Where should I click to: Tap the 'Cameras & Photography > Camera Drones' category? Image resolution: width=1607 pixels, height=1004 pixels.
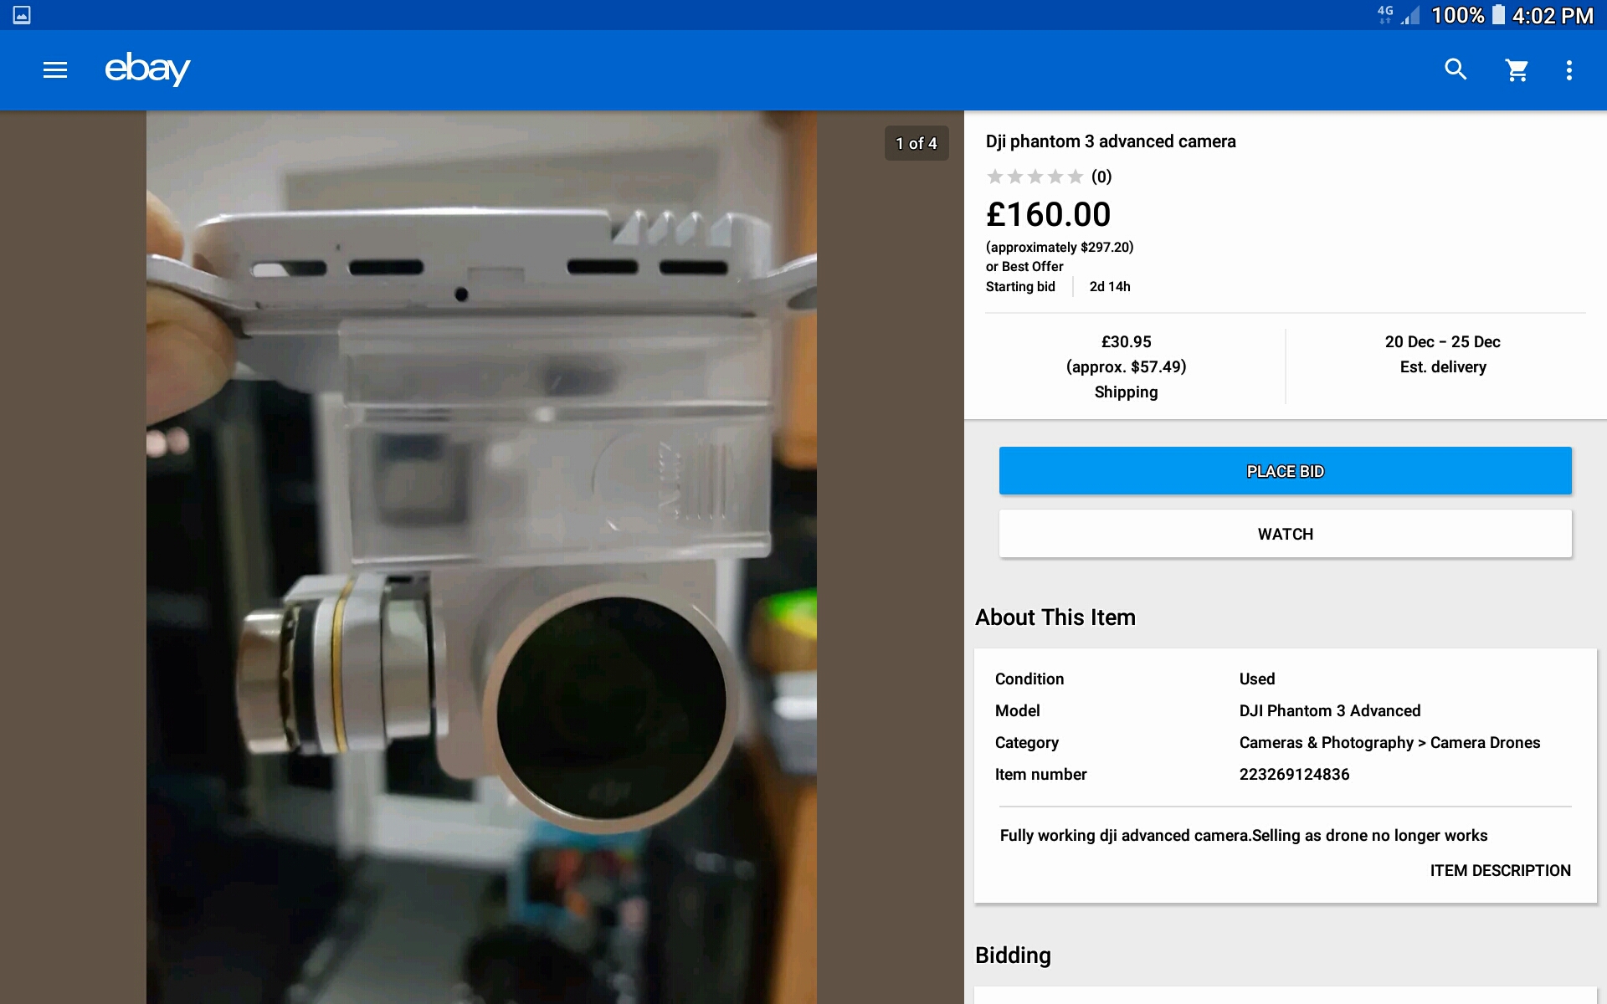point(1389,742)
